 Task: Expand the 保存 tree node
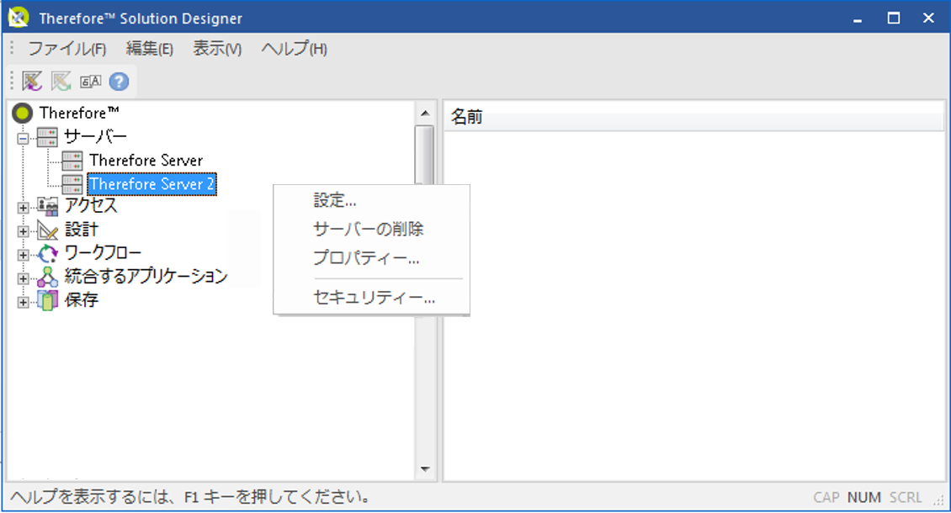23,303
